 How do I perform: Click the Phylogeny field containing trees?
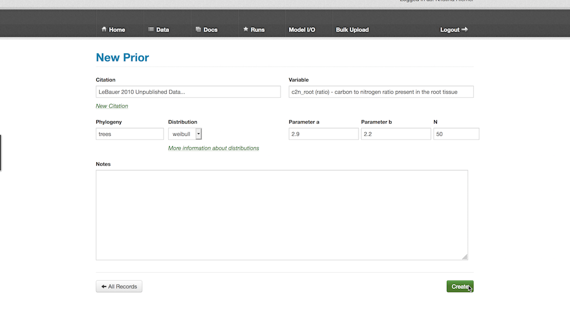pyautogui.click(x=130, y=134)
